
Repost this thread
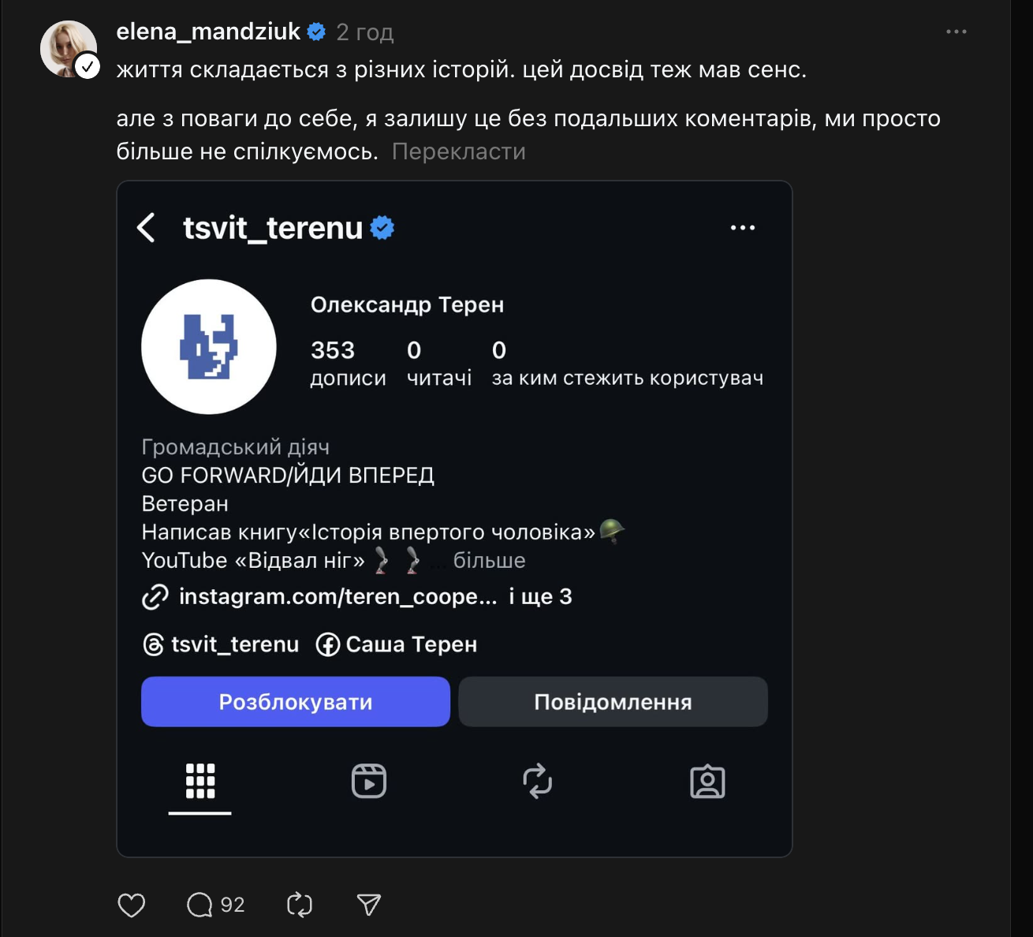[300, 905]
